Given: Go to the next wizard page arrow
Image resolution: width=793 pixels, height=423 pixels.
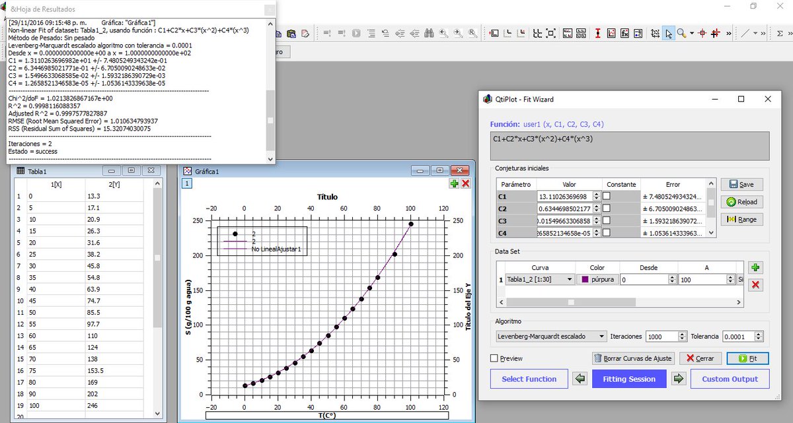Looking at the screenshot, I should pyautogui.click(x=679, y=379).
